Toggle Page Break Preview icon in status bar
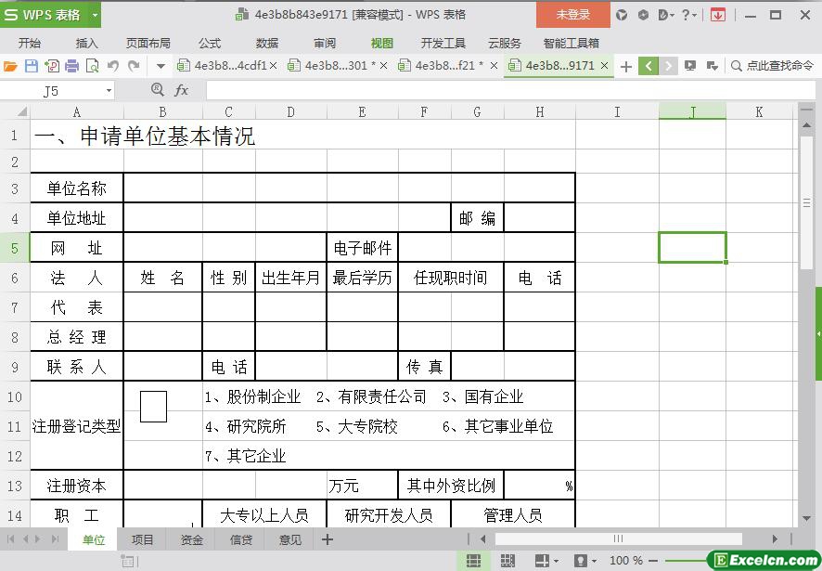Image resolution: width=822 pixels, height=571 pixels. click(x=507, y=561)
